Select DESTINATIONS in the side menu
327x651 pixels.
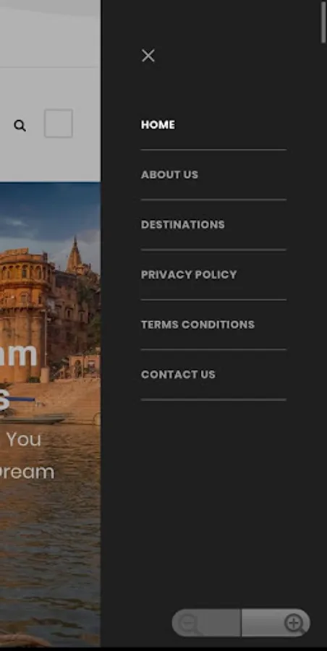(183, 225)
